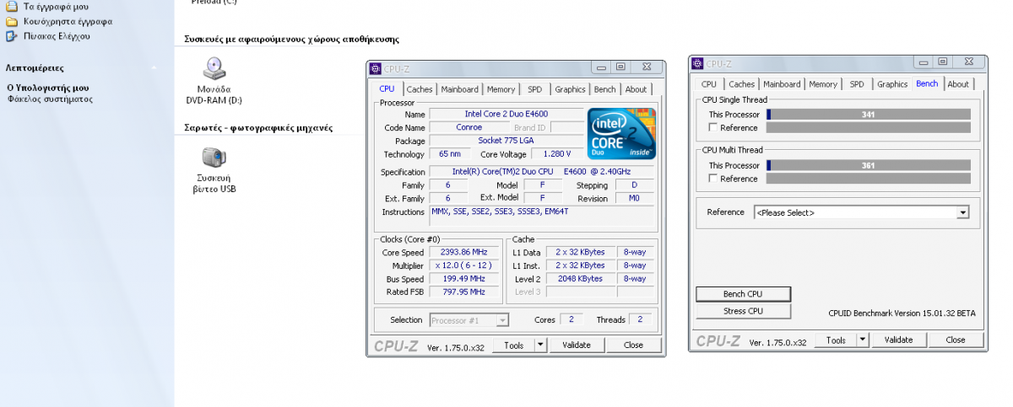Click Close button in CPU window
The height and width of the screenshot is (407, 1013).
[633, 345]
